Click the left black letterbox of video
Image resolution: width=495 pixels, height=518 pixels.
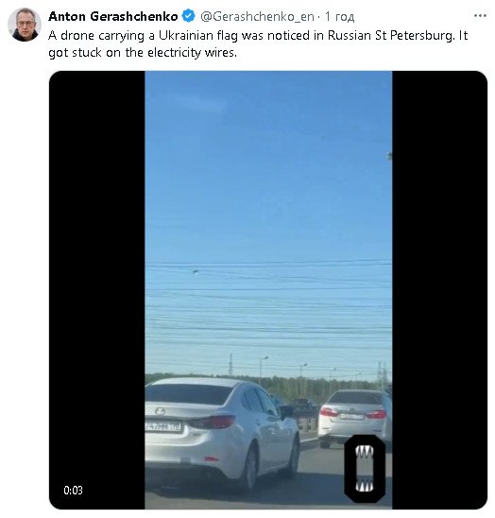click(97, 290)
